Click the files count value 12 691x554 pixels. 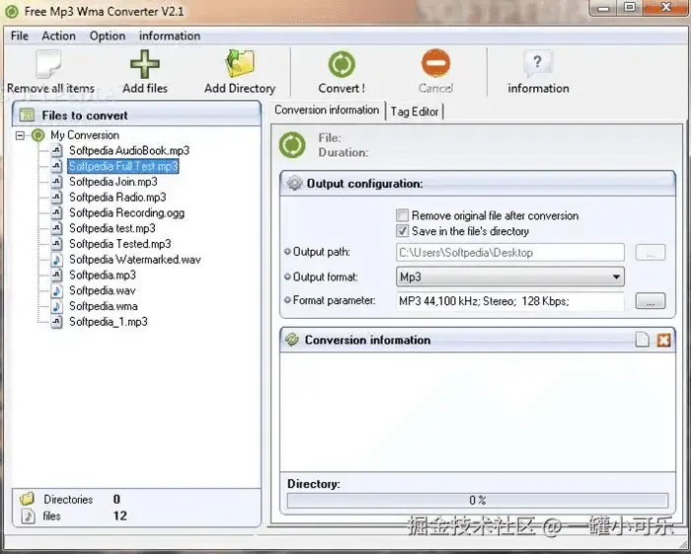tap(119, 515)
